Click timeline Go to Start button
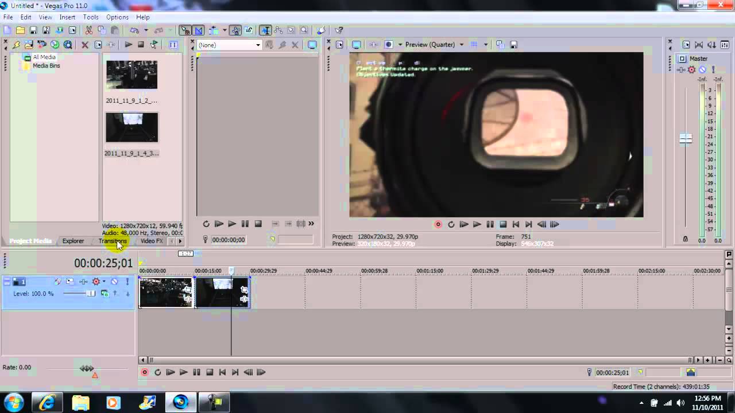Screen dimensions: 735x413 point(222,372)
